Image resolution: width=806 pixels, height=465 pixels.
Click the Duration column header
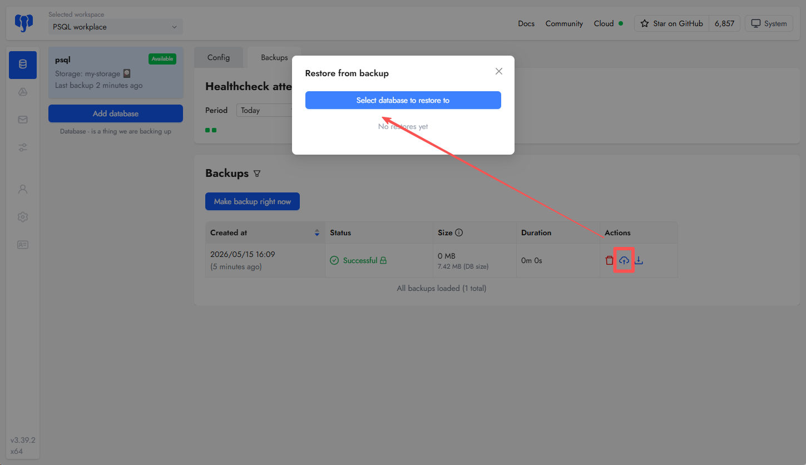[x=558, y=233]
